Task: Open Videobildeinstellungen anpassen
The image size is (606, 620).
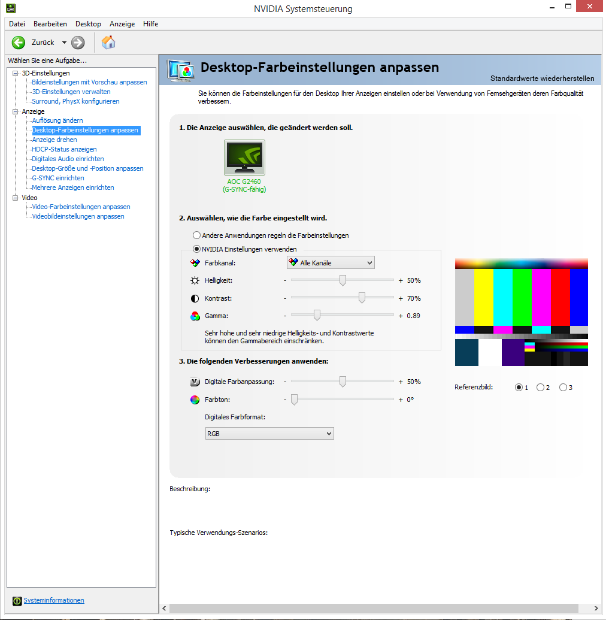Action: [78, 216]
